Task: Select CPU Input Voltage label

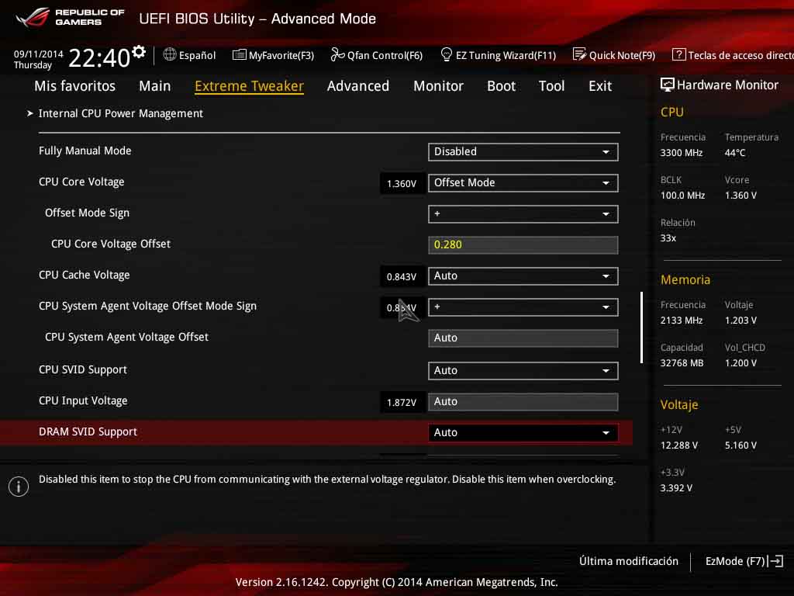Action: point(83,401)
